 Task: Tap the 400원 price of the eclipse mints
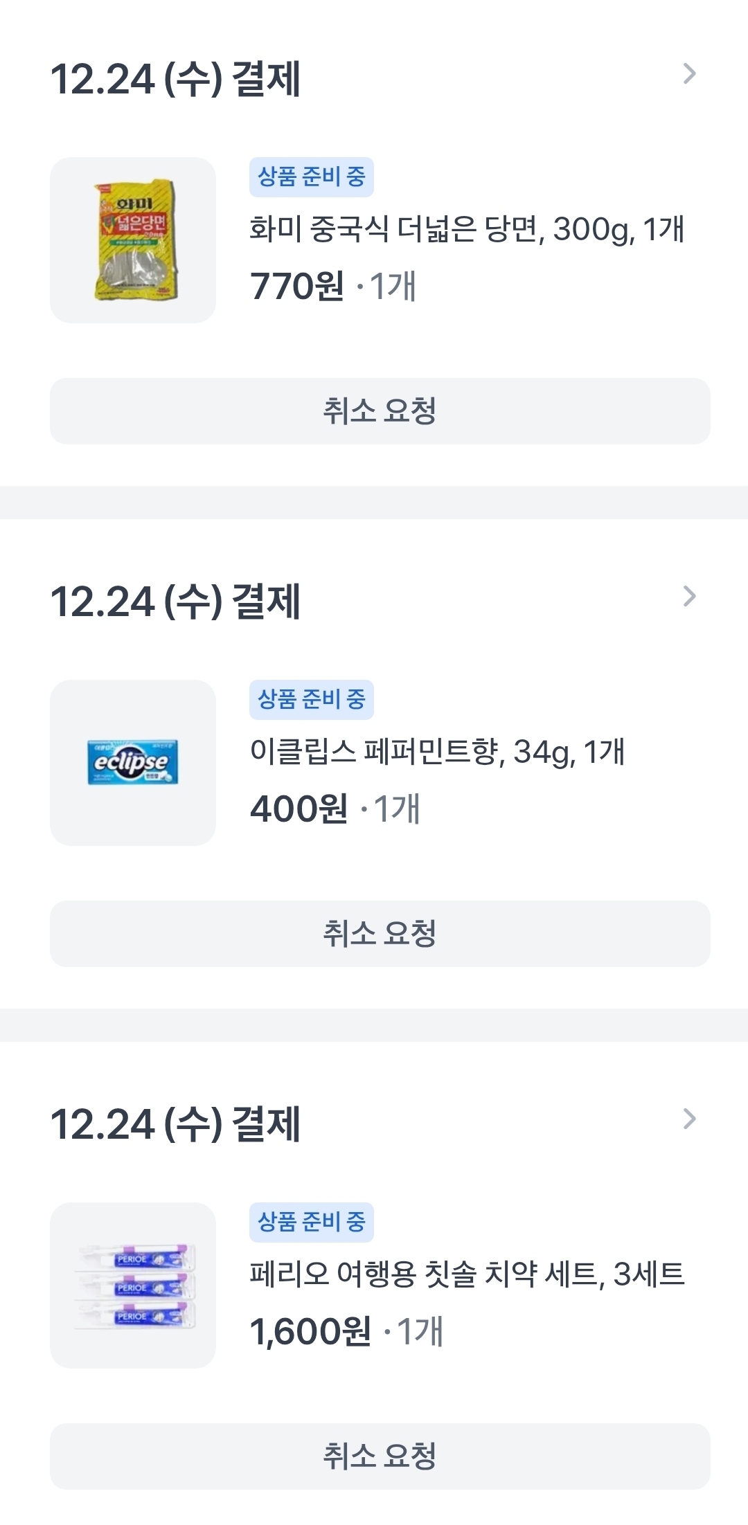pyautogui.click(x=299, y=809)
